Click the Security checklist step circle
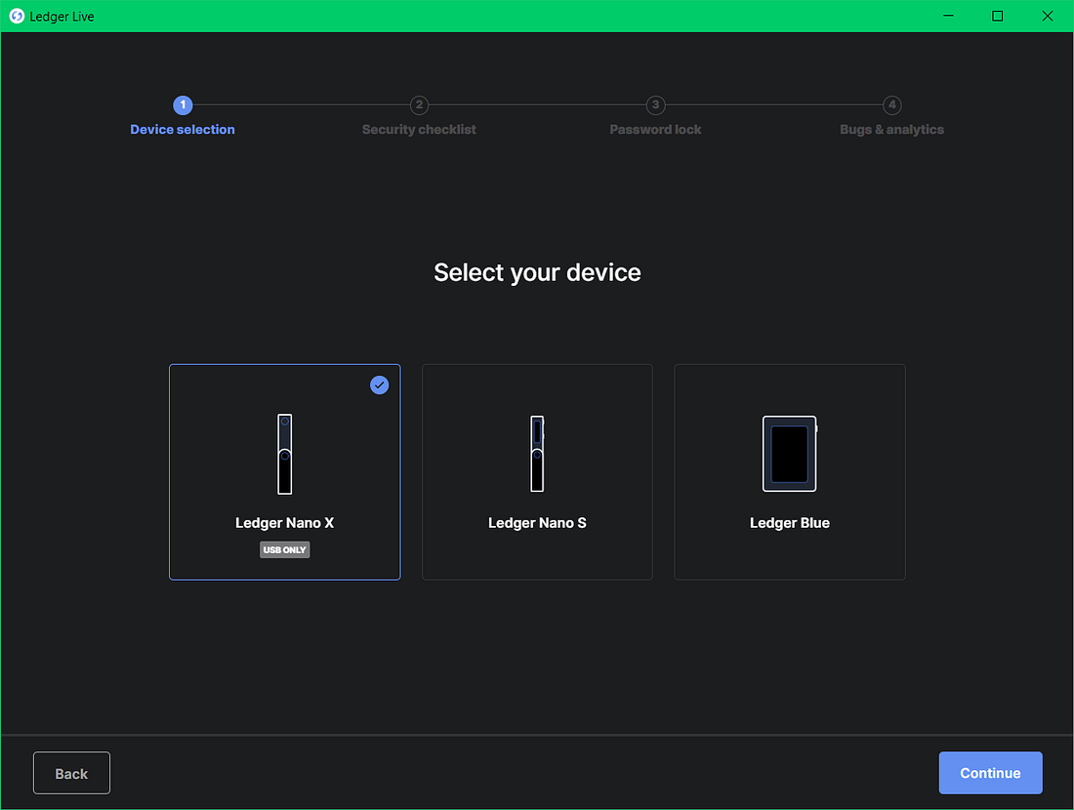 [x=419, y=104]
